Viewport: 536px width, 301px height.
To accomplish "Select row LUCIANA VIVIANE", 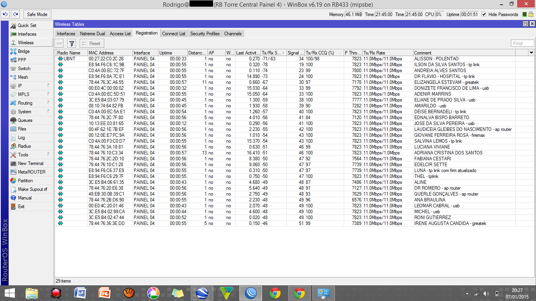I will click(295, 147).
